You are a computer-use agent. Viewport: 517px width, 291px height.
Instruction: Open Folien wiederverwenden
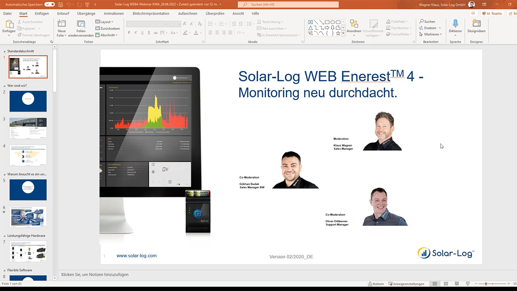point(81,28)
